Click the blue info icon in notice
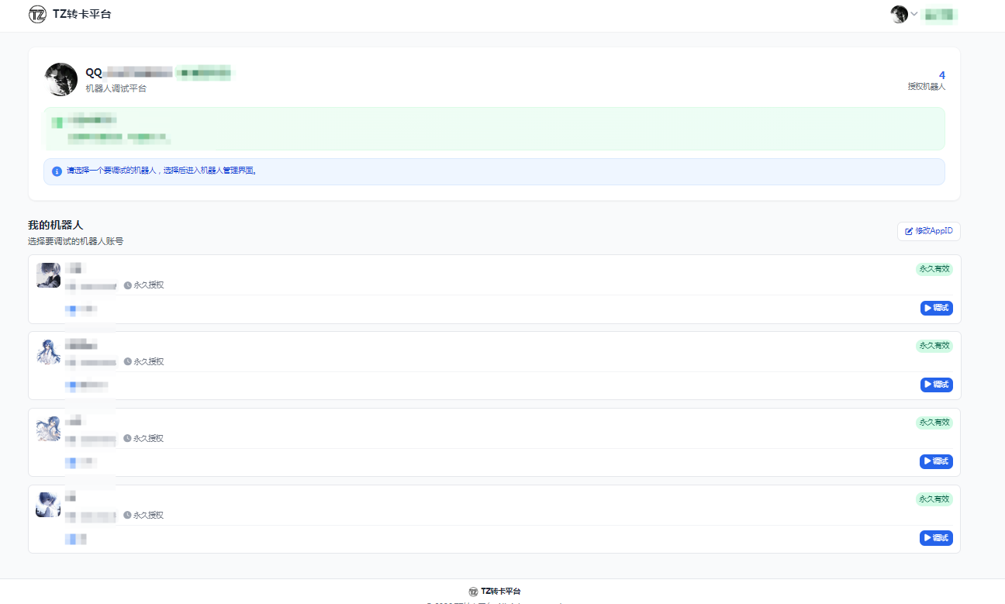The image size is (1005, 604). 57,171
